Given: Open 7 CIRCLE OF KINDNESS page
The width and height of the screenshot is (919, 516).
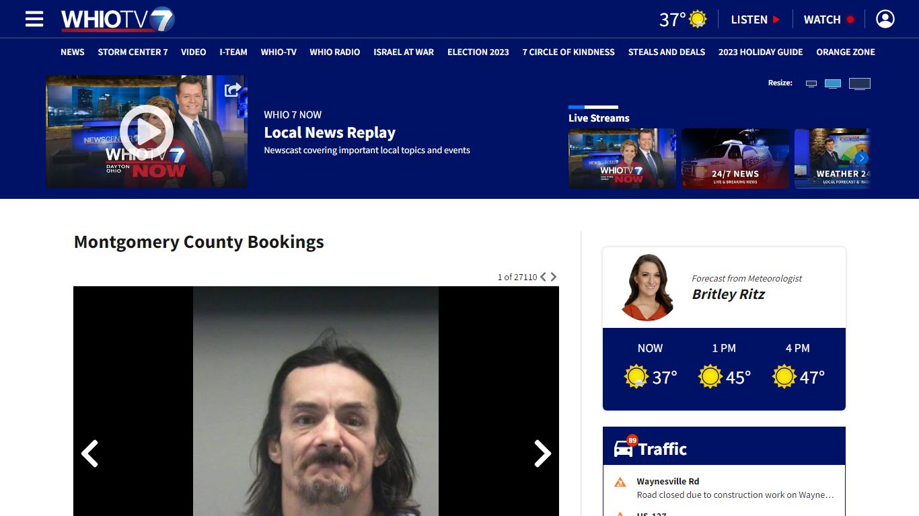Looking at the screenshot, I should pos(568,52).
